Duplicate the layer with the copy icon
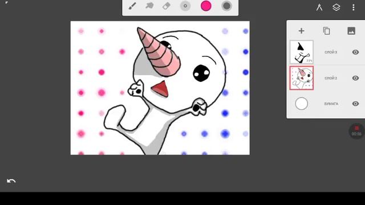The height and width of the screenshot is (205, 365). pyautogui.click(x=326, y=31)
